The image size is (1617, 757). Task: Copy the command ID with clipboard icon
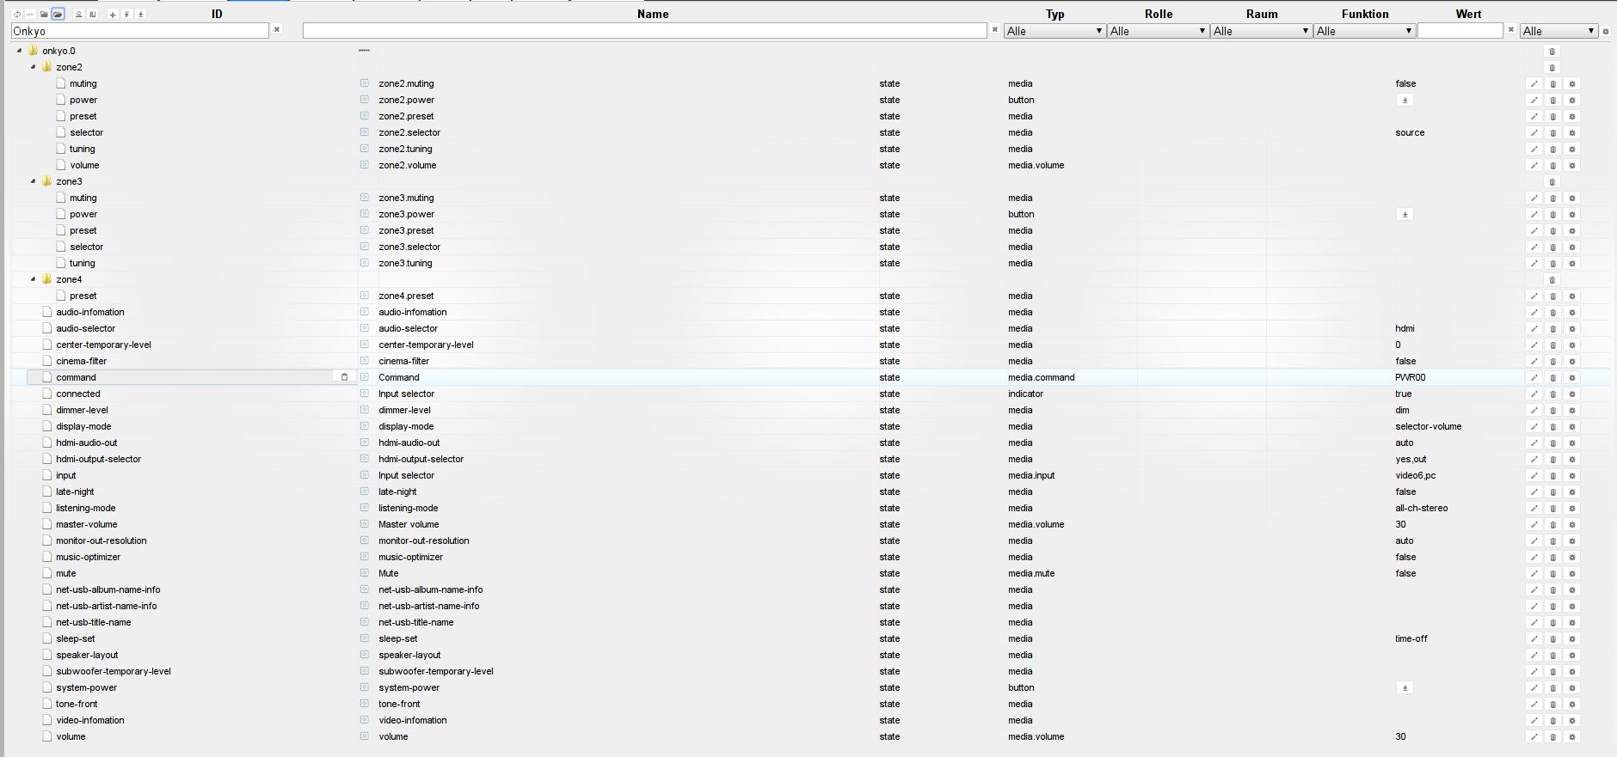coord(344,377)
